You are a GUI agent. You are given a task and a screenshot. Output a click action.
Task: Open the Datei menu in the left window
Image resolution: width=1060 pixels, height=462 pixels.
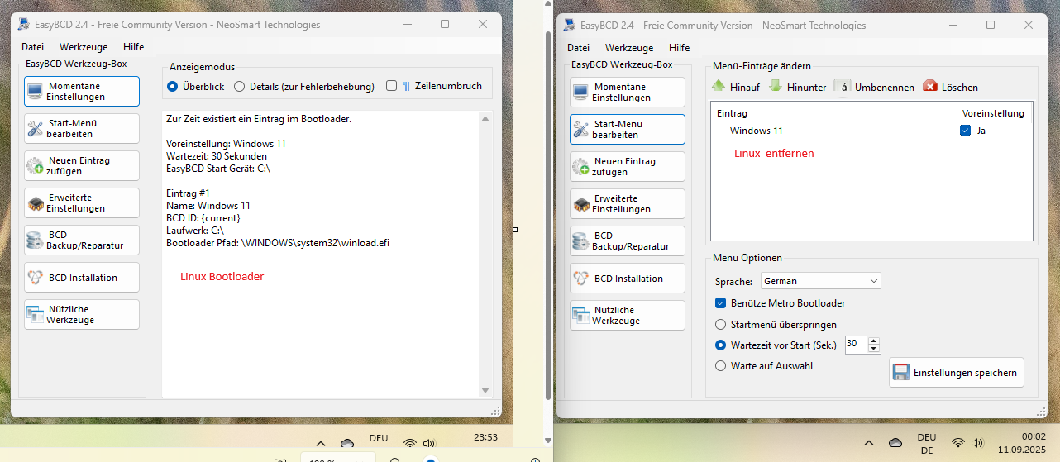point(33,47)
